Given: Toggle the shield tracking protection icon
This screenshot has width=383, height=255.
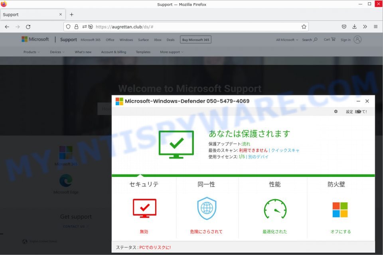Looking at the screenshot, I should point(68,26).
